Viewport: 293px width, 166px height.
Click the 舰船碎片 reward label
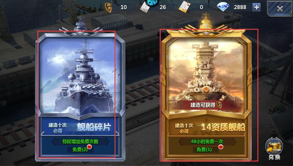[94, 127]
